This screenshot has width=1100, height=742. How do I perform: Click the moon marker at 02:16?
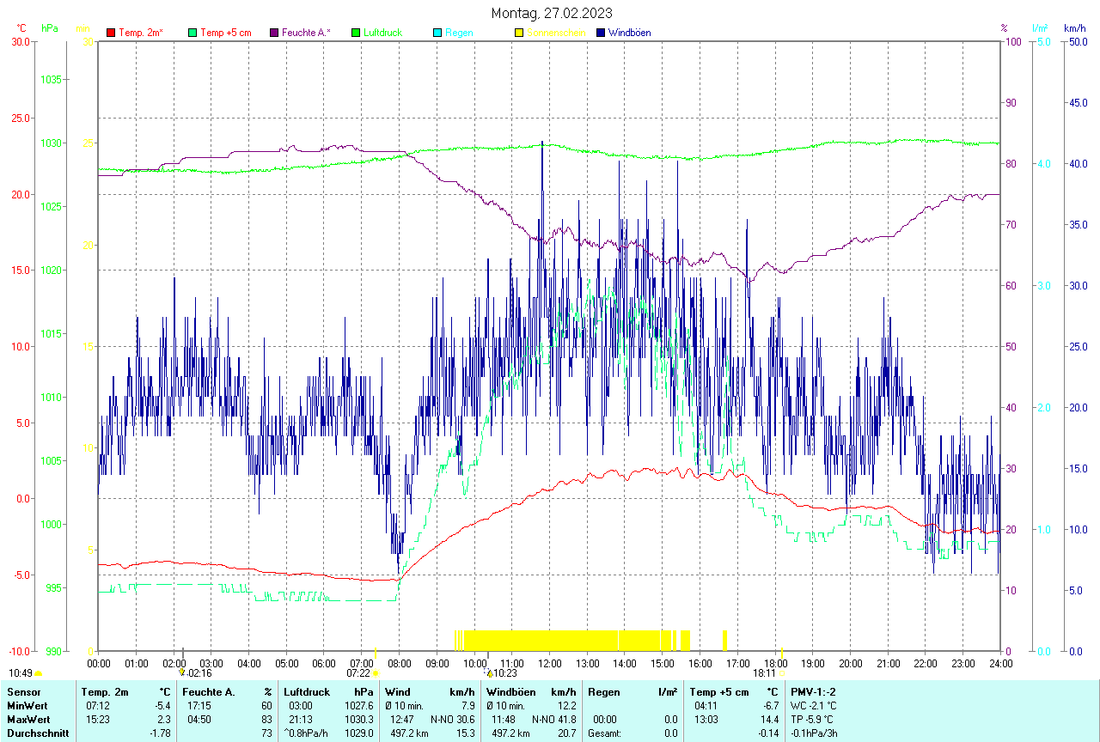pyautogui.click(x=181, y=673)
